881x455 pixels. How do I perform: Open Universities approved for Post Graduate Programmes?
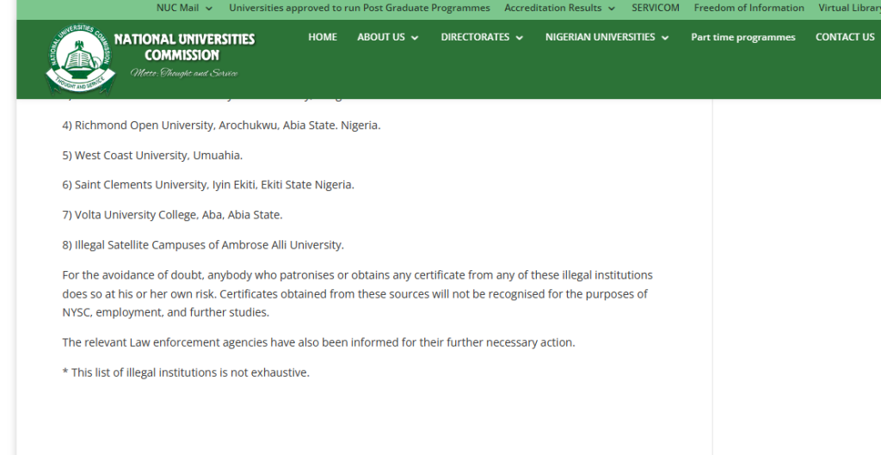(x=359, y=8)
